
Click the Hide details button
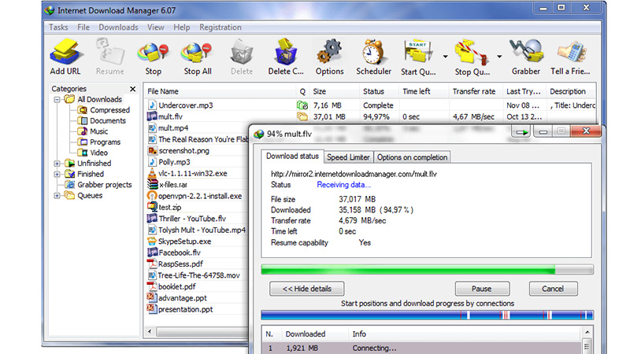pyautogui.click(x=306, y=289)
